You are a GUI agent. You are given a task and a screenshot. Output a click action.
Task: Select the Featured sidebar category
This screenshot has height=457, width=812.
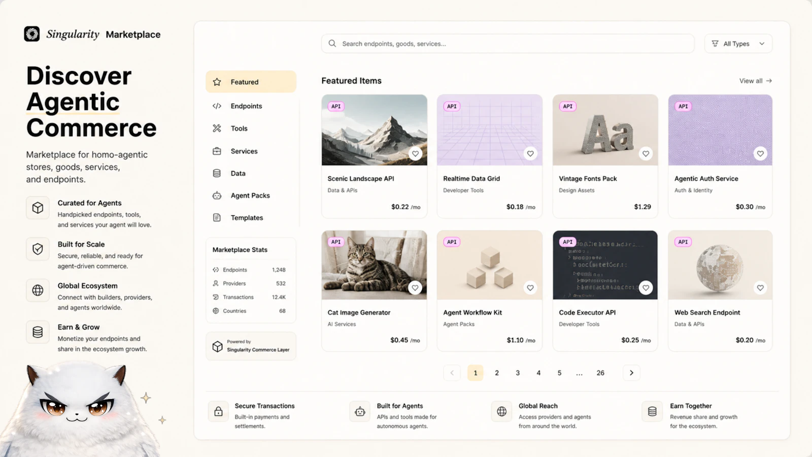pos(251,82)
